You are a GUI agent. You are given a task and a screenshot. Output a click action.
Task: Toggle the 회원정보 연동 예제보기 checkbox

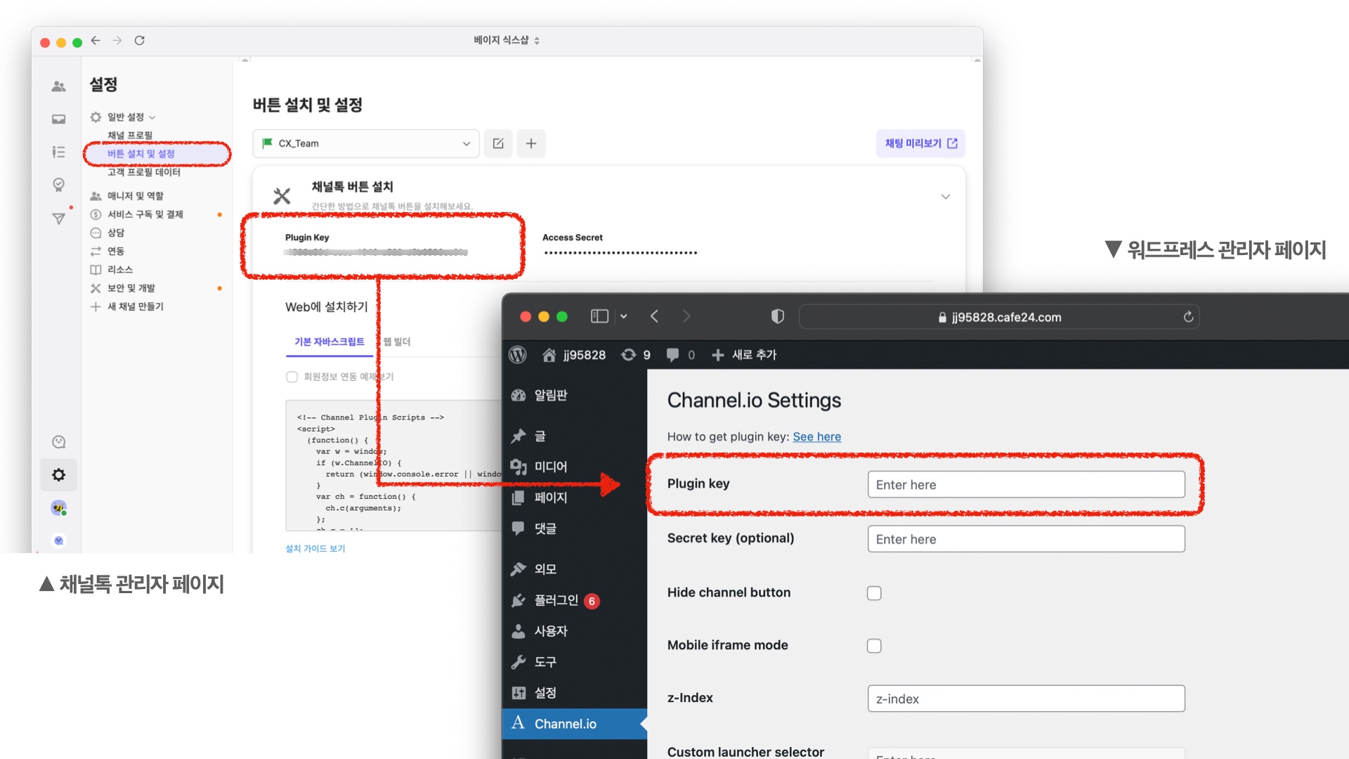(292, 377)
